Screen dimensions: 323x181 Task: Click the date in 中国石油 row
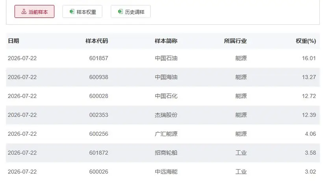pos(22,58)
